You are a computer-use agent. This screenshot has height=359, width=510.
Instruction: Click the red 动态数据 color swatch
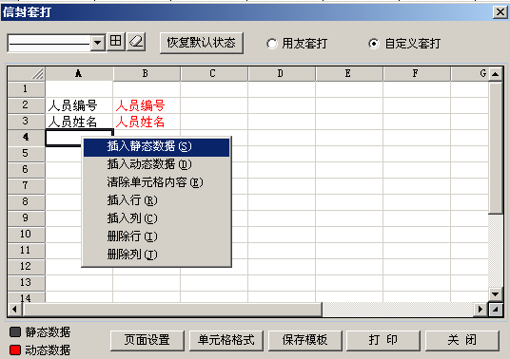(x=15, y=350)
